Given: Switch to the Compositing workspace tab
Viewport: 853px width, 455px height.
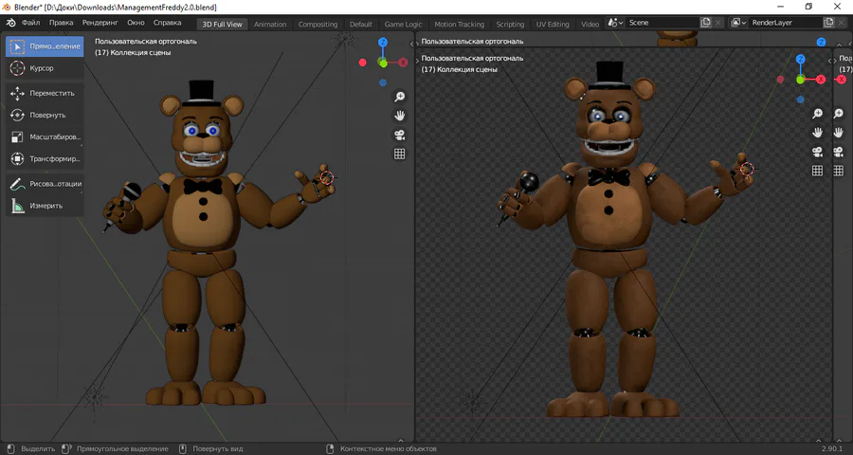Looking at the screenshot, I should [318, 24].
